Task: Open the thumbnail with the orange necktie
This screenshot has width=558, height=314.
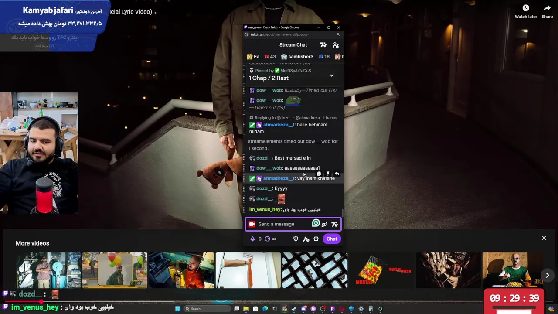Action: 248,270
